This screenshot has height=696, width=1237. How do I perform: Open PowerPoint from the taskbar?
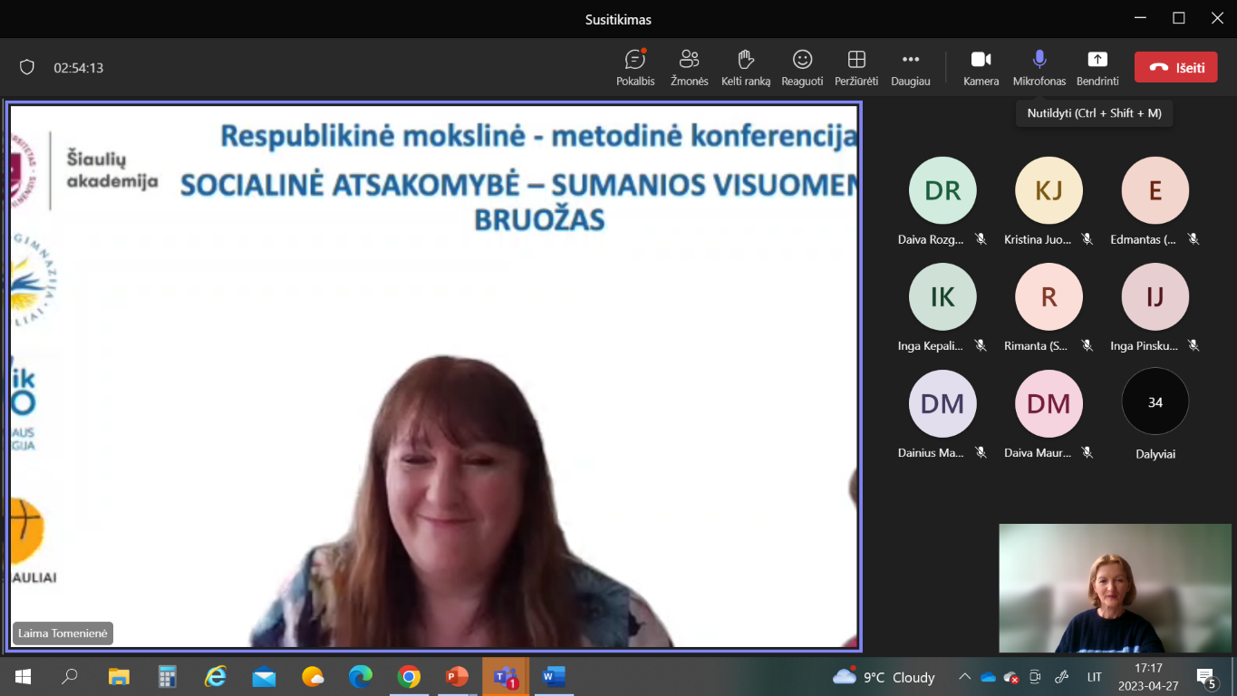457,677
